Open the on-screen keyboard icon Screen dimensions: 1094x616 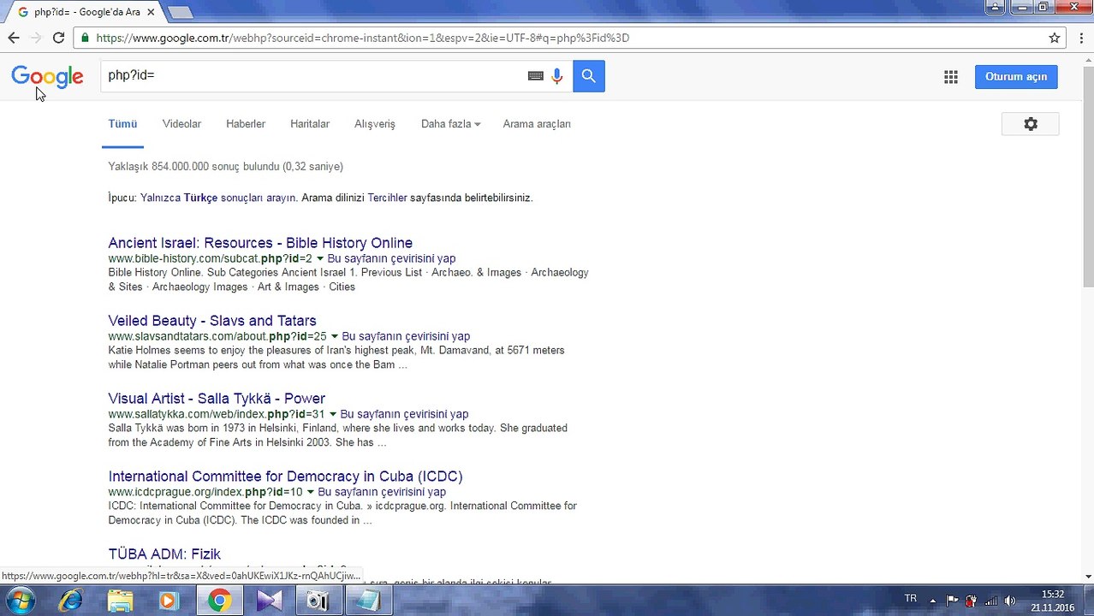coord(536,76)
